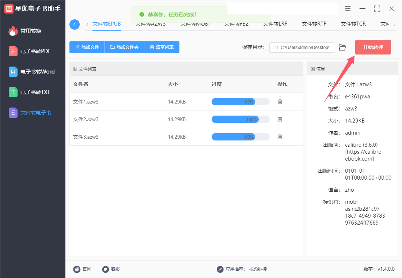402x278 pixels.
Task: Click the 清空列表 button
Action: [162, 47]
